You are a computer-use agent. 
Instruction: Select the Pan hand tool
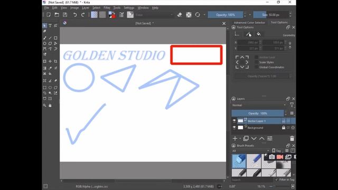tap(50, 106)
